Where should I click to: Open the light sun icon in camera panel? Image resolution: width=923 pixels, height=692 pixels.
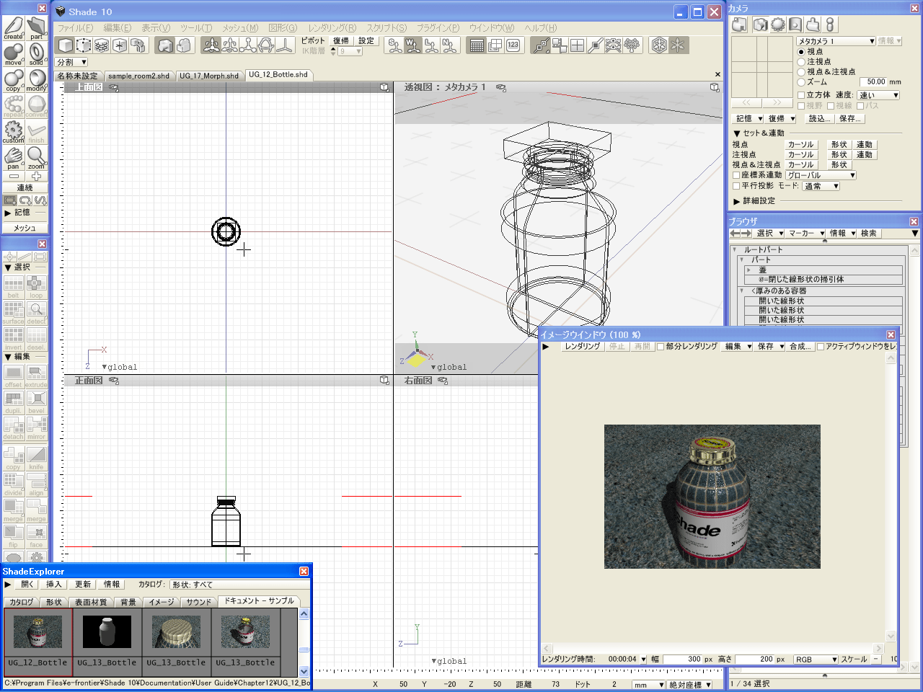pyautogui.click(x=778, y=25)
